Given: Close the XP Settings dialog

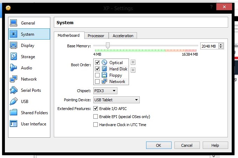Looking at the screenshot, I should point(224,7).
